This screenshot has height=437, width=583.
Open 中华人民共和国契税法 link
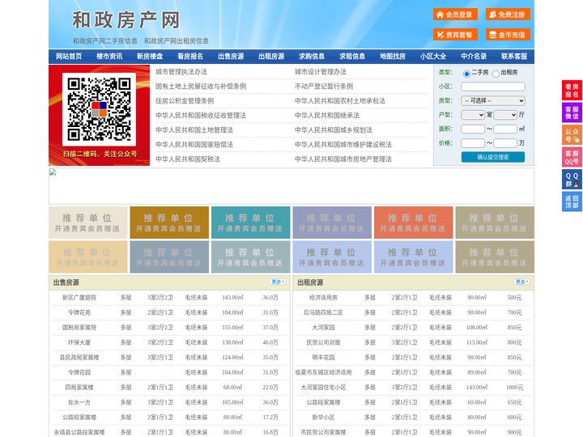coord(188,159)
